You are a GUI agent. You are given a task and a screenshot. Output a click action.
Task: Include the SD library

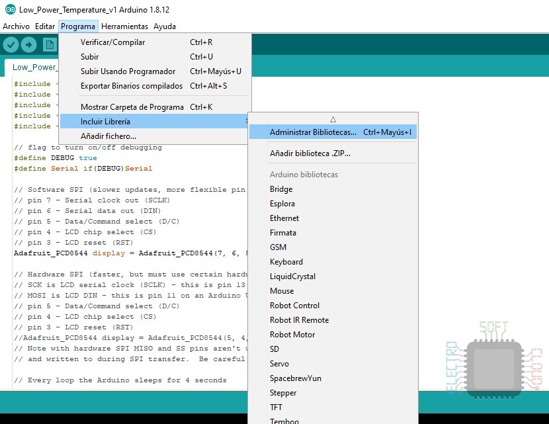[333, 349]
